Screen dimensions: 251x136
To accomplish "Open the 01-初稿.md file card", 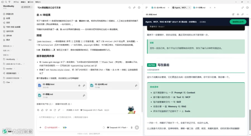I will [62, 96].
